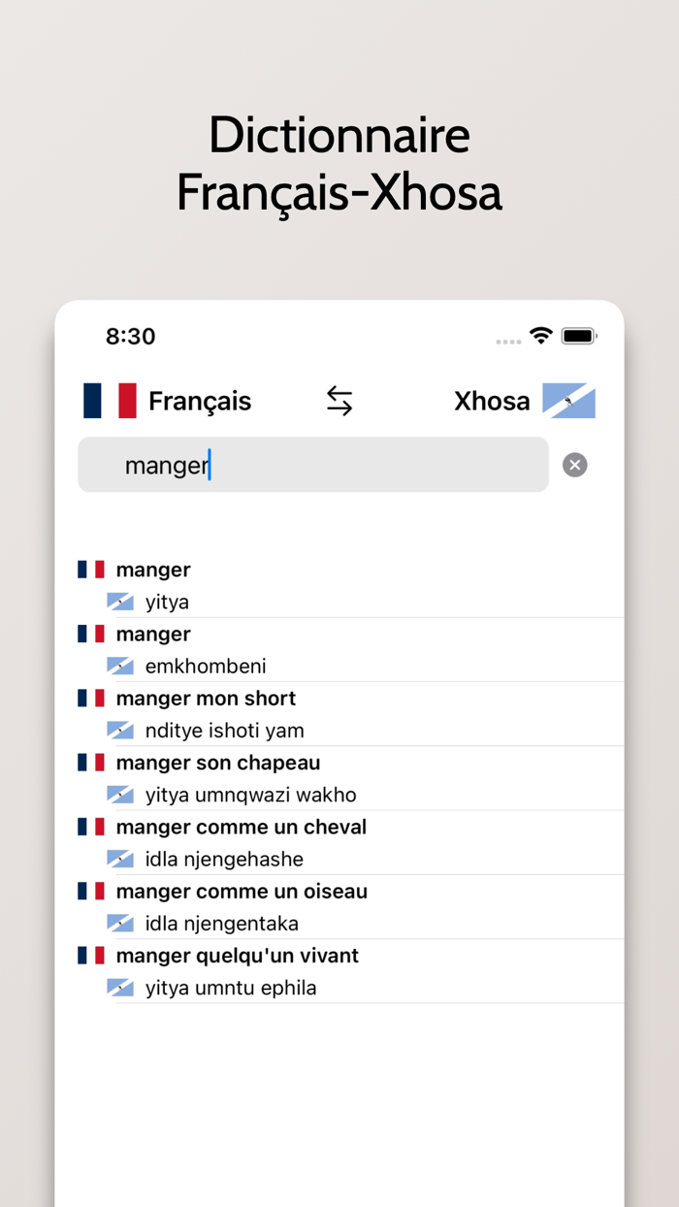Tap the clear search (X) icon
679x1207 pixels.
(574, 465)
